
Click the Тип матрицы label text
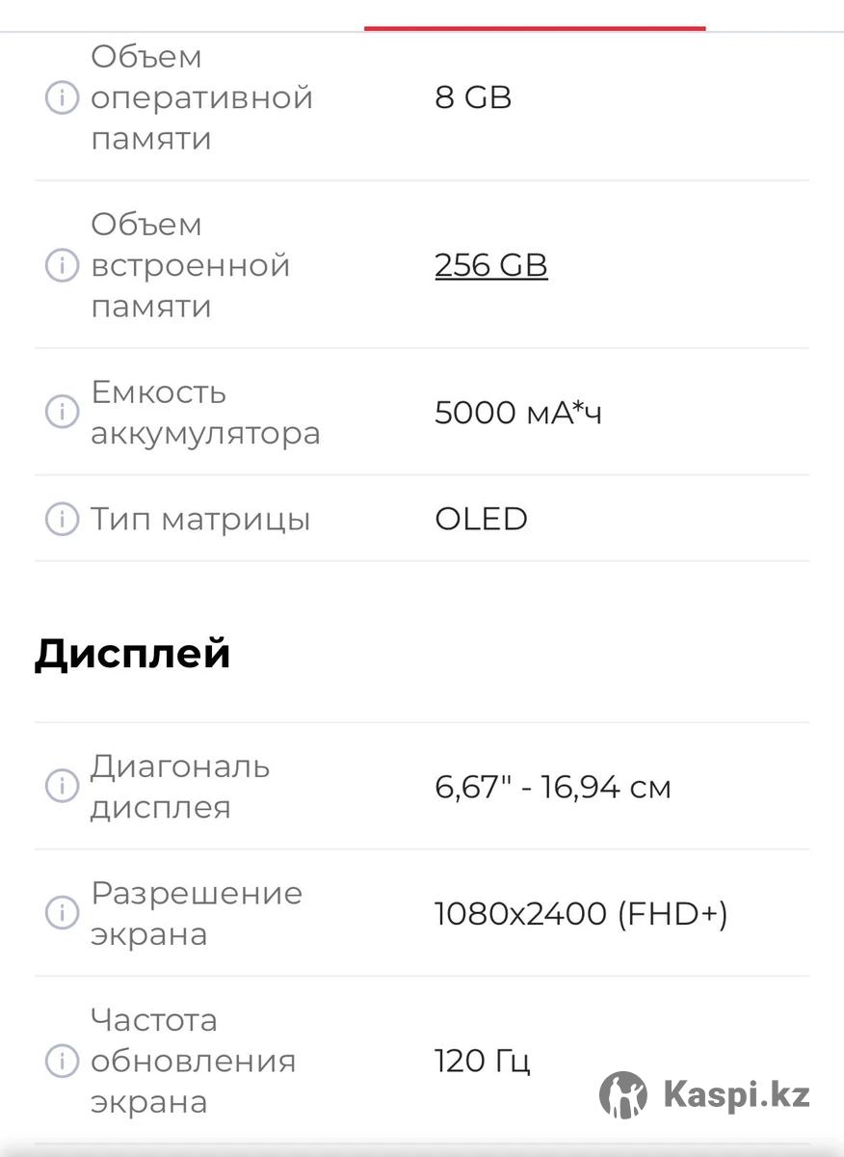pyautogui.click(x=200, y=520)
